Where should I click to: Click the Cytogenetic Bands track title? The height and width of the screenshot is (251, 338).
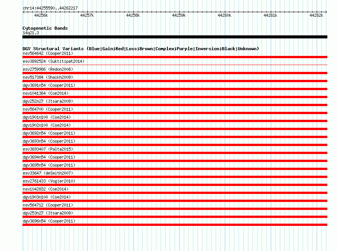pos(45,28)
